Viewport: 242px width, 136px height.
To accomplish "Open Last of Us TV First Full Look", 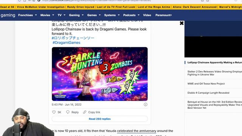I will click(x=116, y=7).
